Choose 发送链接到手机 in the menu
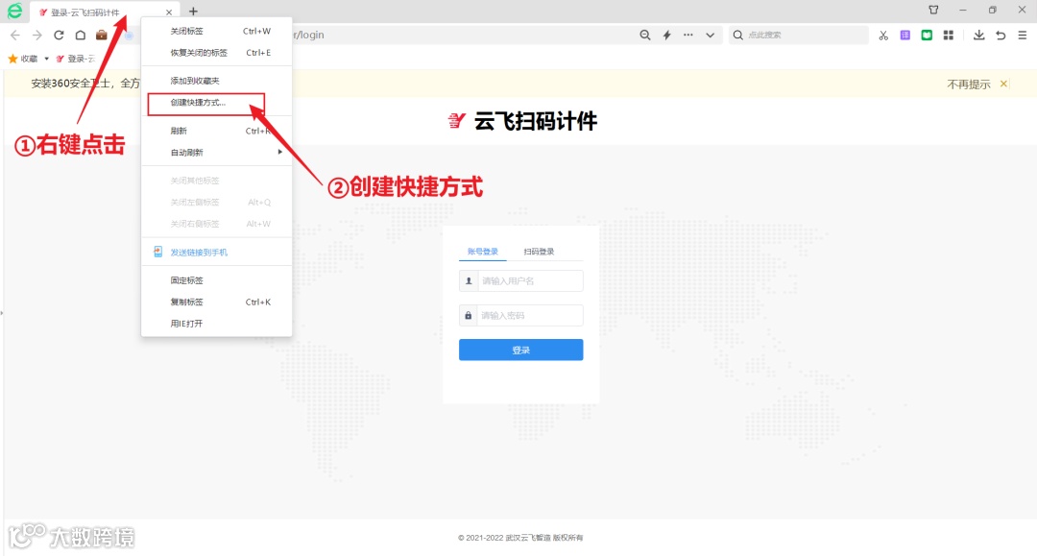The image size is (1037, 556). point(216,252)
